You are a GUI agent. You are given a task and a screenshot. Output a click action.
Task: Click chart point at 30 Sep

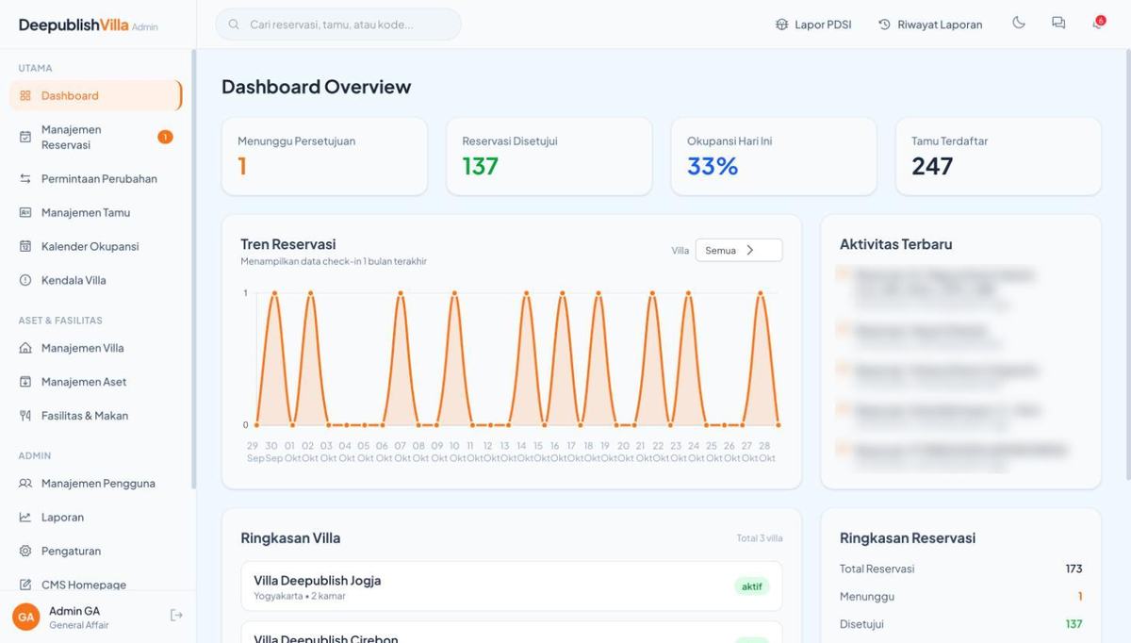pos(274,293)
